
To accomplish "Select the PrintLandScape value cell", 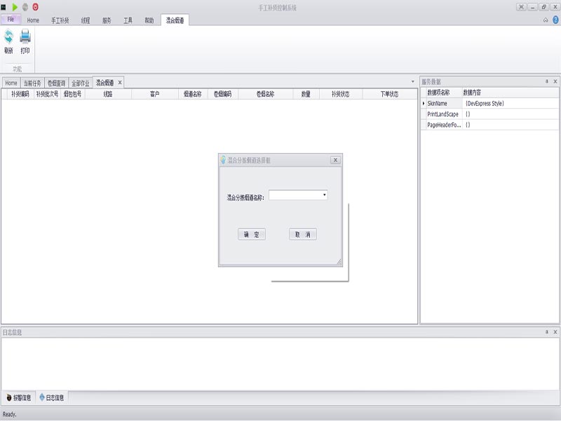I will coord(511,114).
